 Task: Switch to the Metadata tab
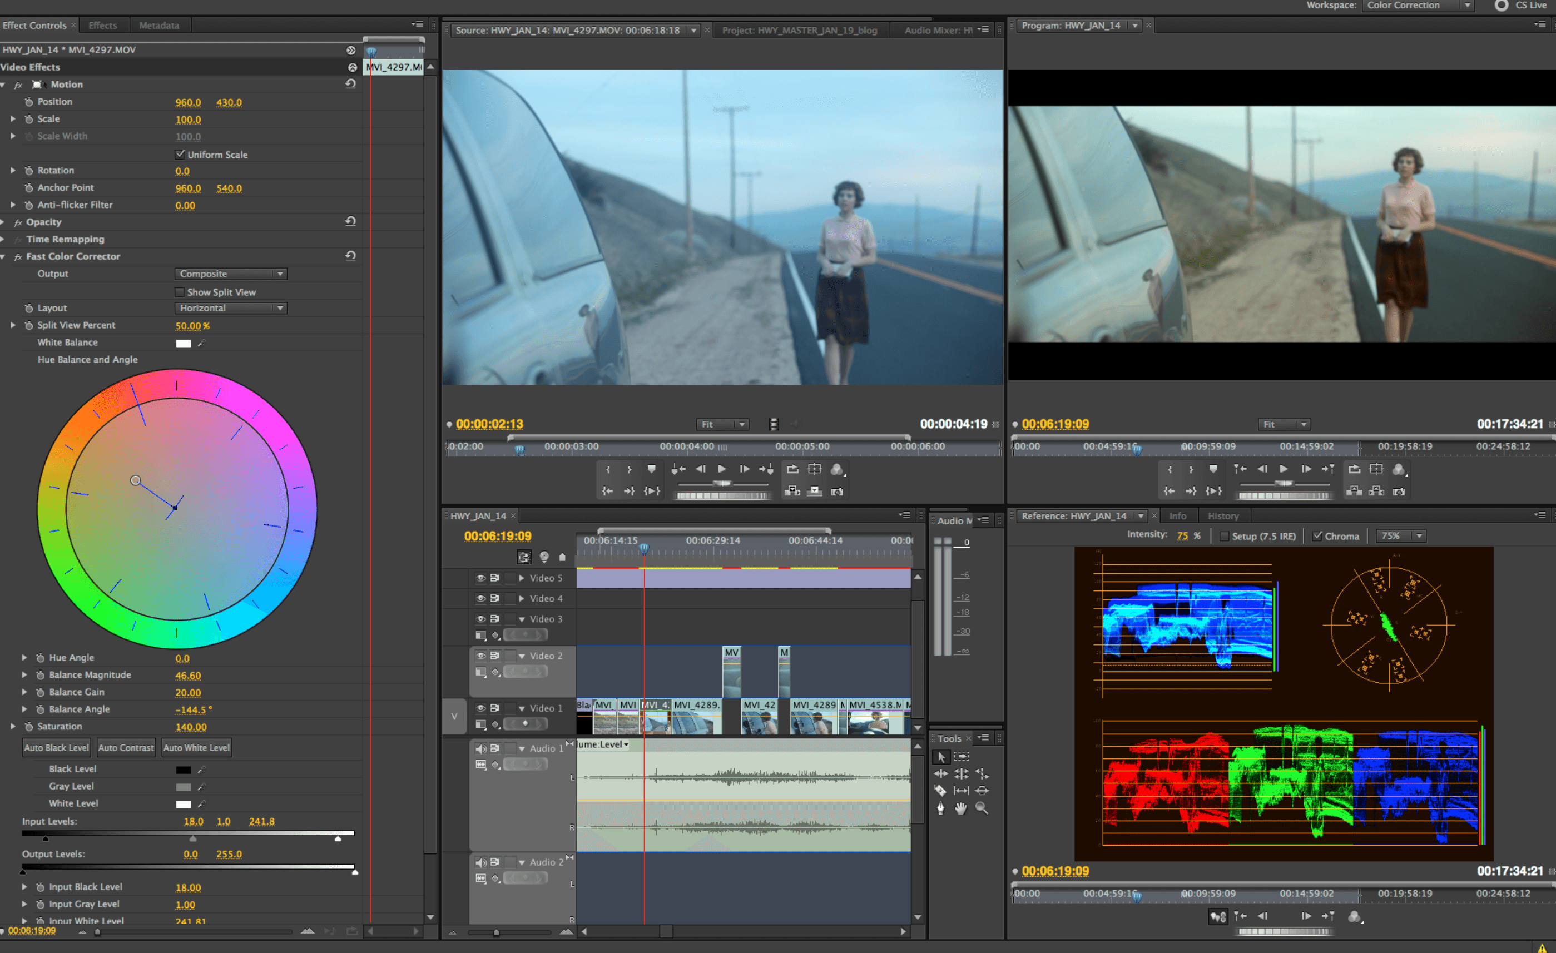click(159, 25)
